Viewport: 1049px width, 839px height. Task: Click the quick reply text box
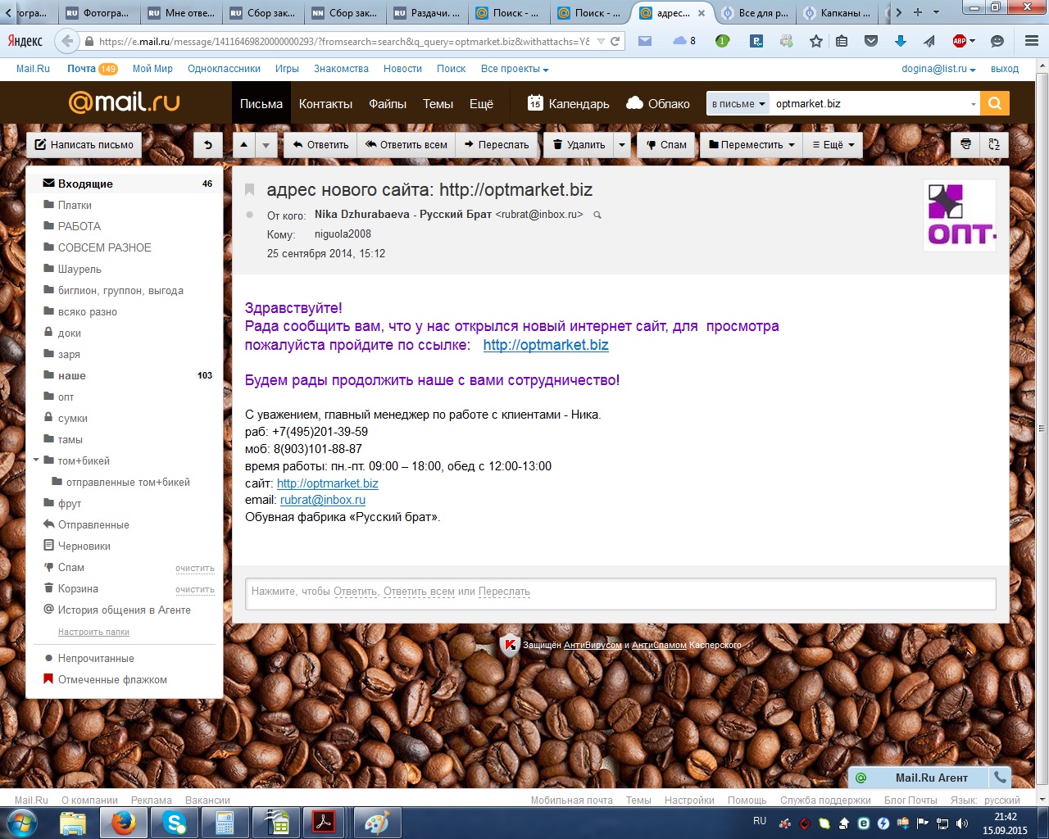coord(620,592)
